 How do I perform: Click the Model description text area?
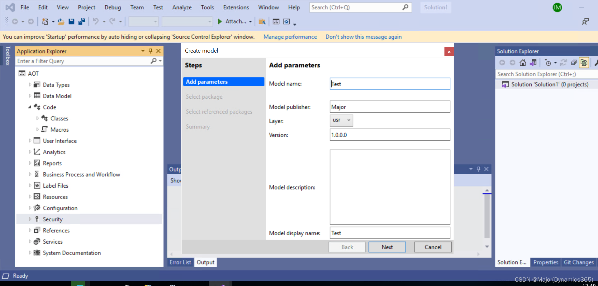[x=390, y=187]
